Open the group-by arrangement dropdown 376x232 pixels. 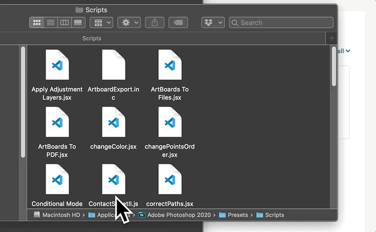pyautogui.click(x=101, y=22)
